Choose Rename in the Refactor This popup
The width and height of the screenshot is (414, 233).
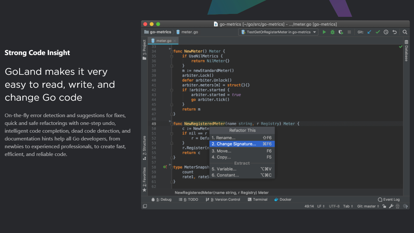[x=242, y=138]
